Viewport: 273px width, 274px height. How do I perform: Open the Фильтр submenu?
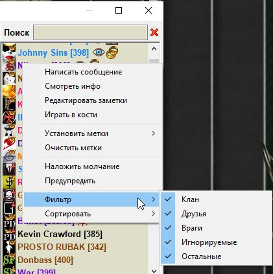point(91,200)
